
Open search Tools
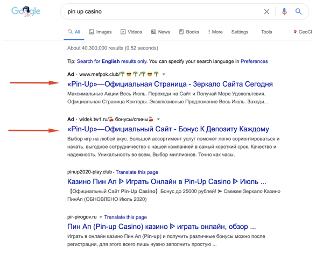click(266, 32)
